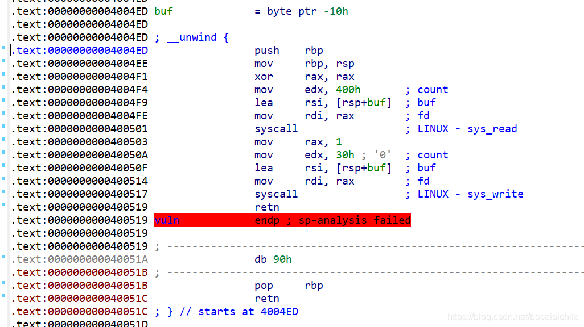The width and height of the screenshot is (584, 327).
Task: Select the 'xor rax, rax' instruction
Action: [305, 77]
